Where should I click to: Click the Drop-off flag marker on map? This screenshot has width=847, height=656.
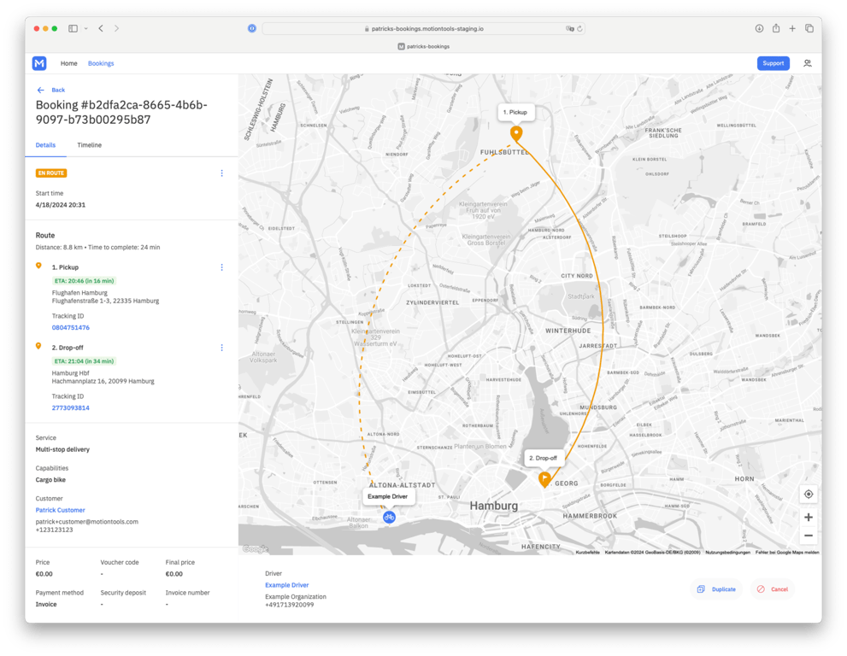click(x=544, y=479)
